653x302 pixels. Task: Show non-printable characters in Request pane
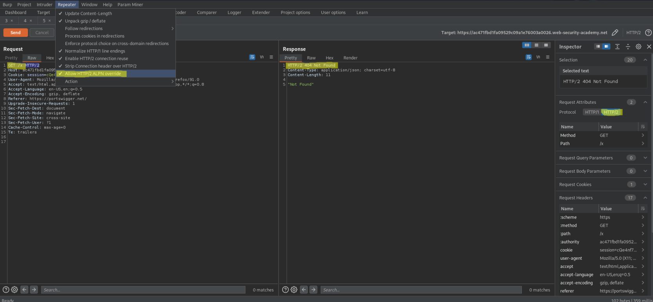pyautogui.click(x=262, y=57)
